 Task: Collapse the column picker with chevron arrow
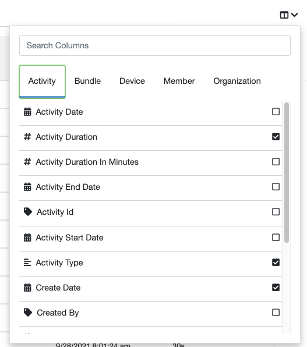tap(295, 15)
